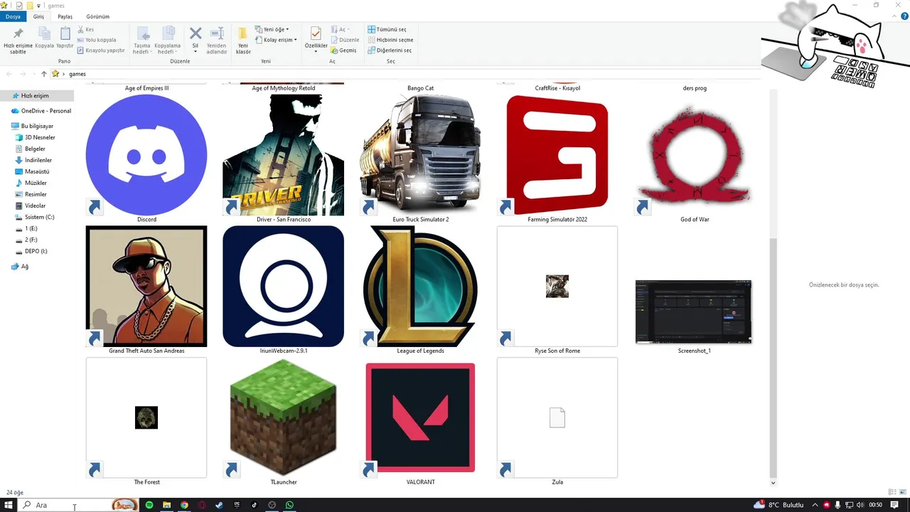Switch to the Giriş ribbon tab

[x=38, y=16]
